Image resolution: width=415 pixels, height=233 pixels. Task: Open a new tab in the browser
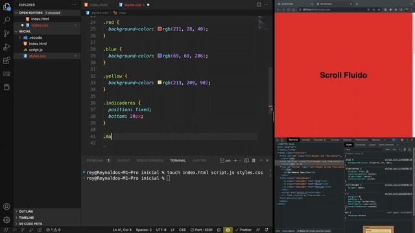357,4
